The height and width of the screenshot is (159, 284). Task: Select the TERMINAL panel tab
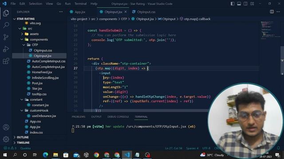click(141, 117)
